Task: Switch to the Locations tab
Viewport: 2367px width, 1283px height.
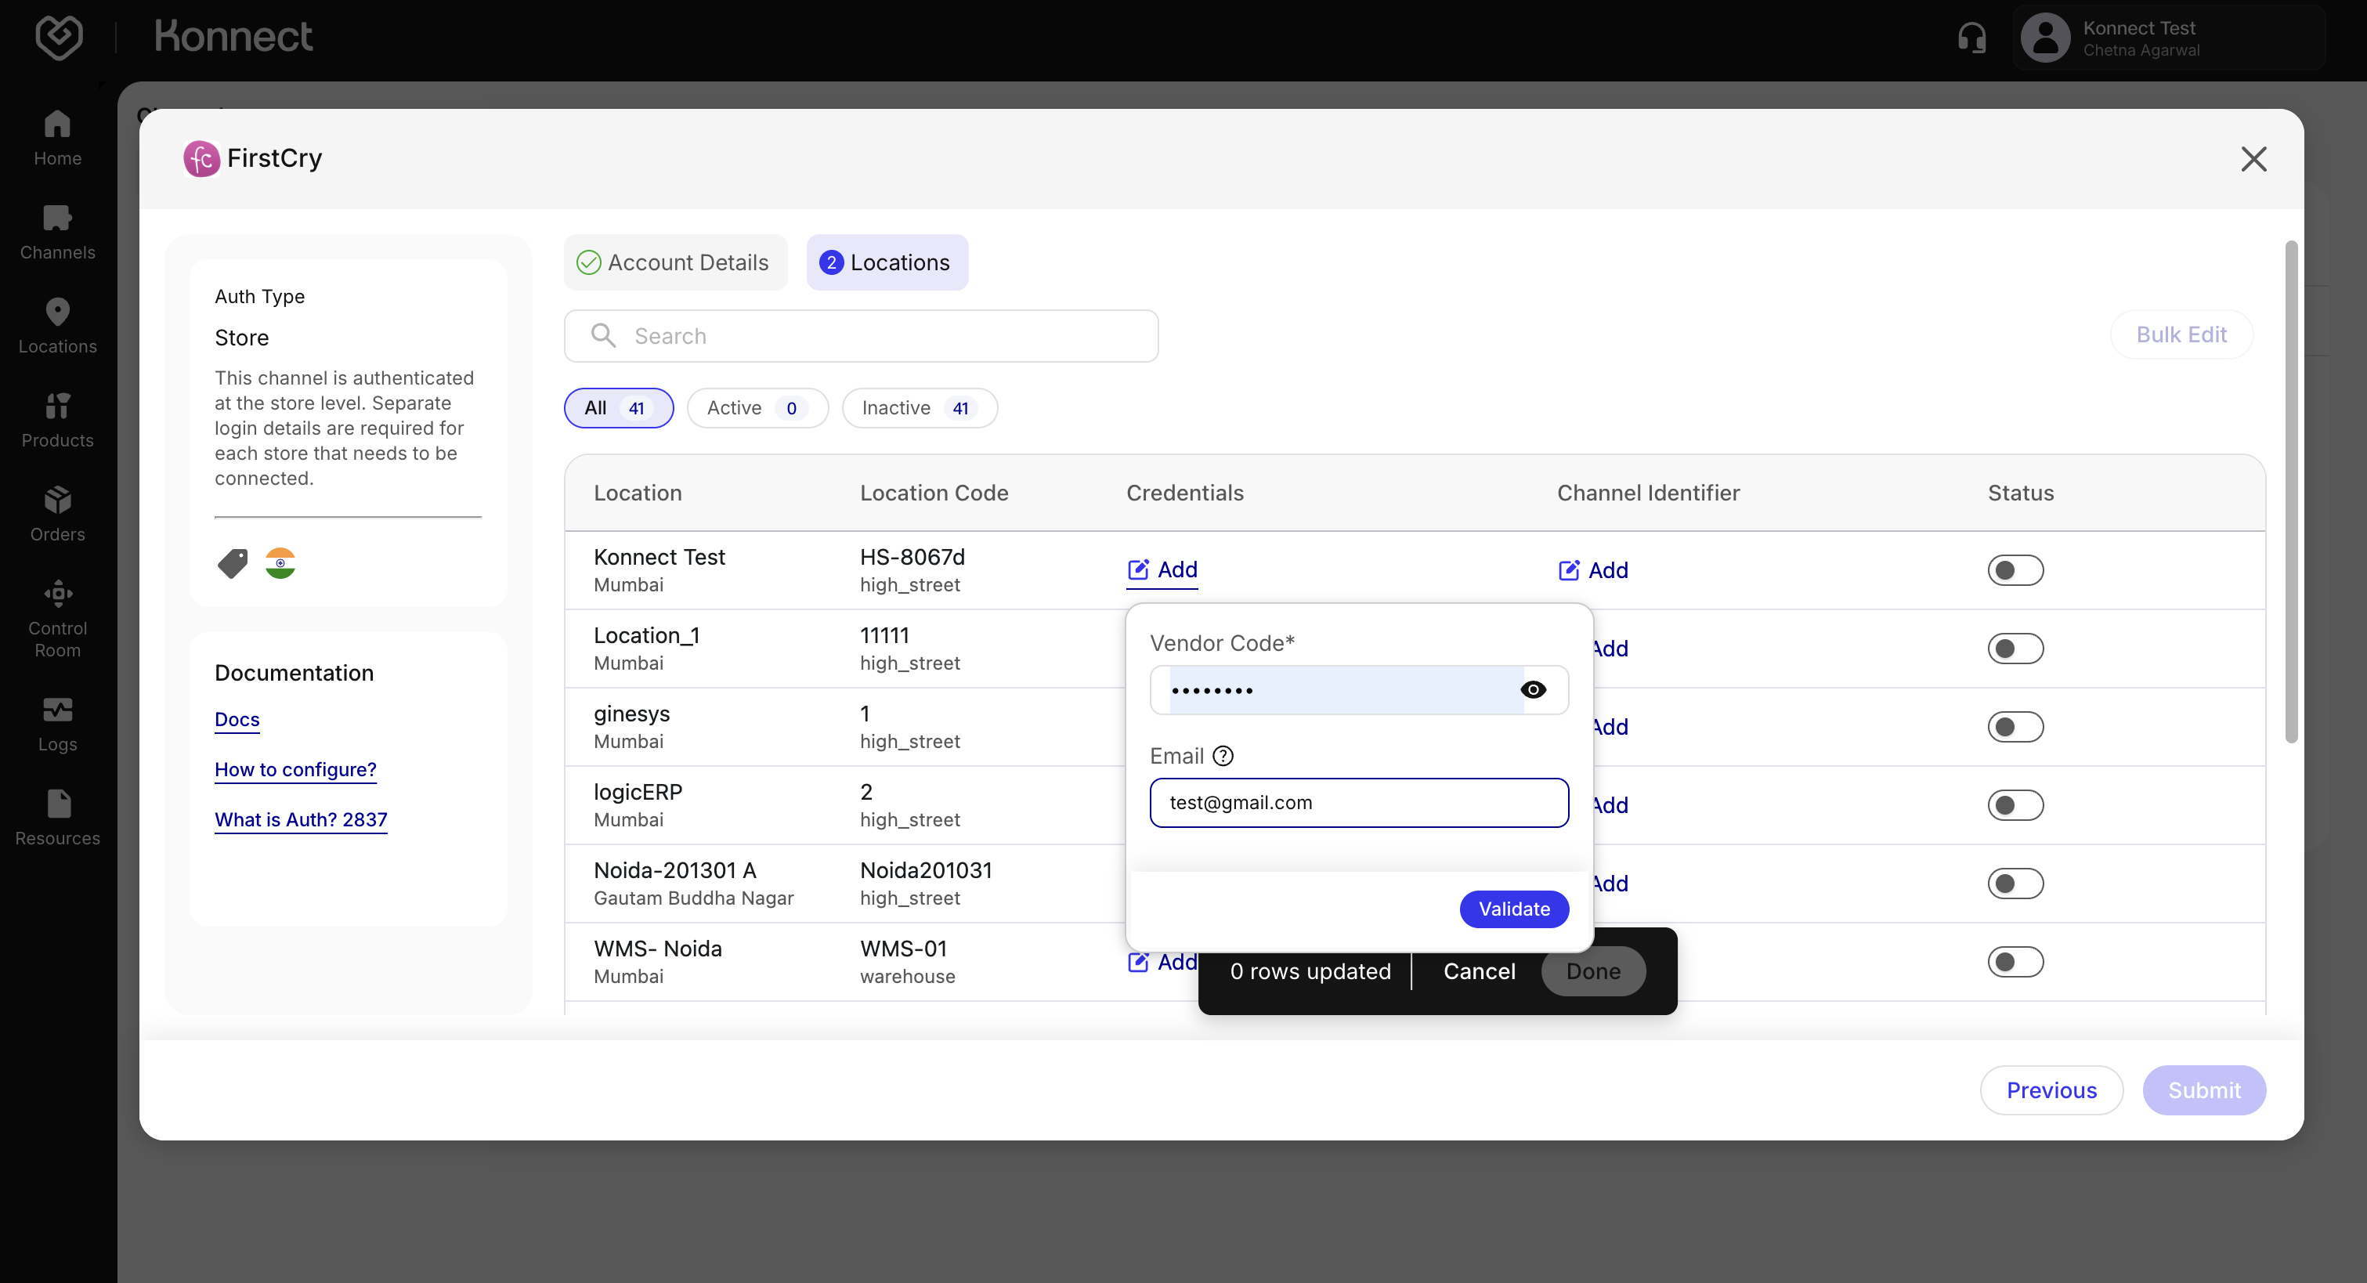Action: (x=887, y=262)
